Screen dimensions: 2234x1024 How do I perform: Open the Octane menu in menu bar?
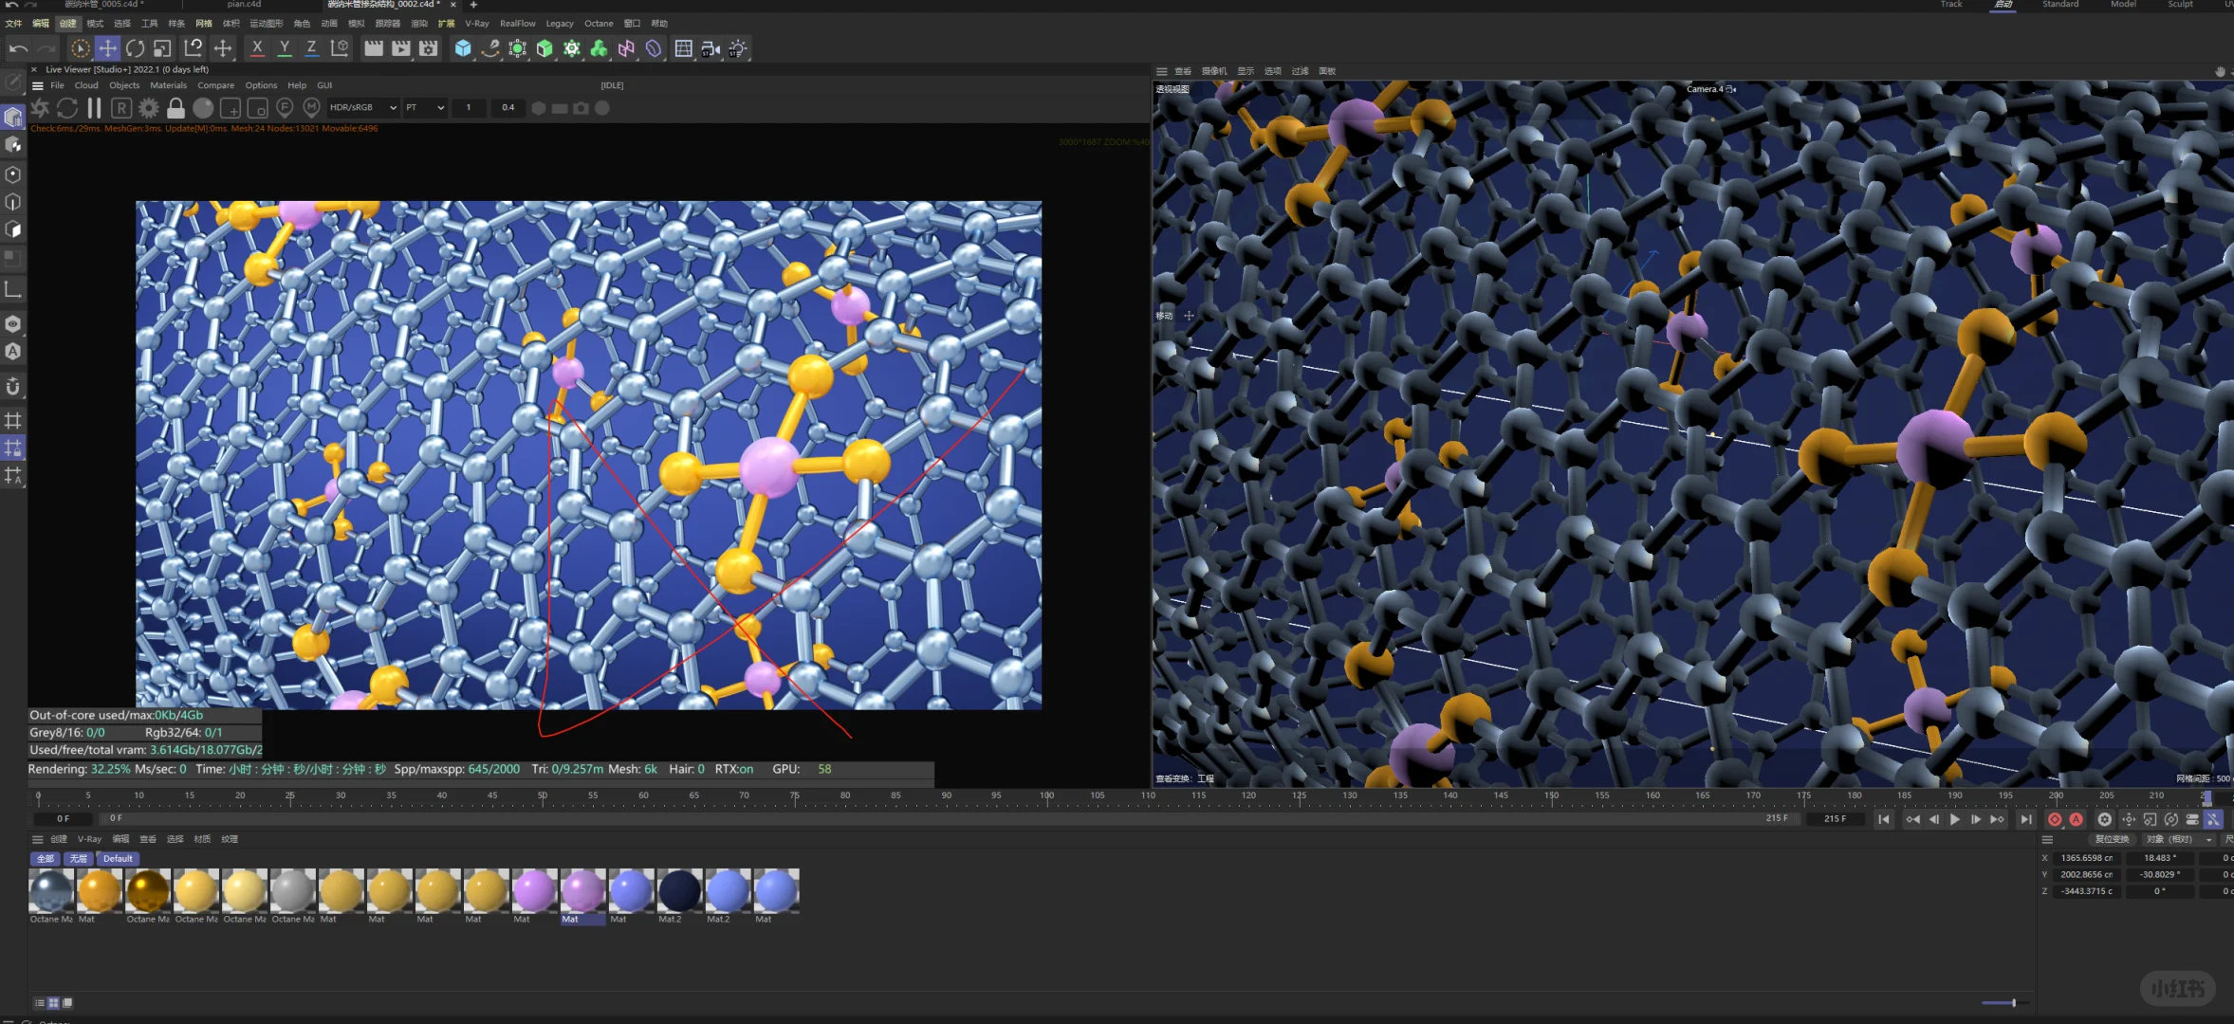click(x=598, y=24)
